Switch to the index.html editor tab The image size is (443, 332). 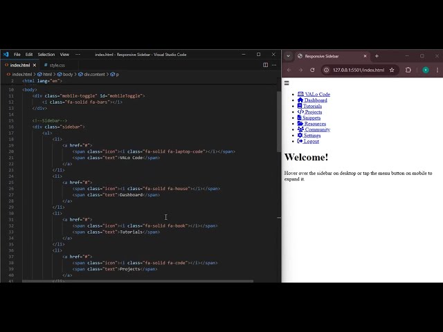[x=20, y=65]
